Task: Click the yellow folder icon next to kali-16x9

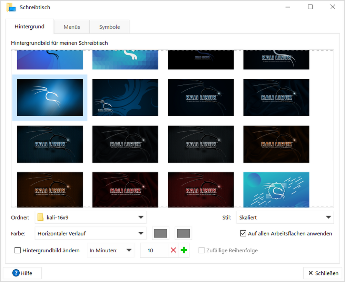Action: click(40, 218)
